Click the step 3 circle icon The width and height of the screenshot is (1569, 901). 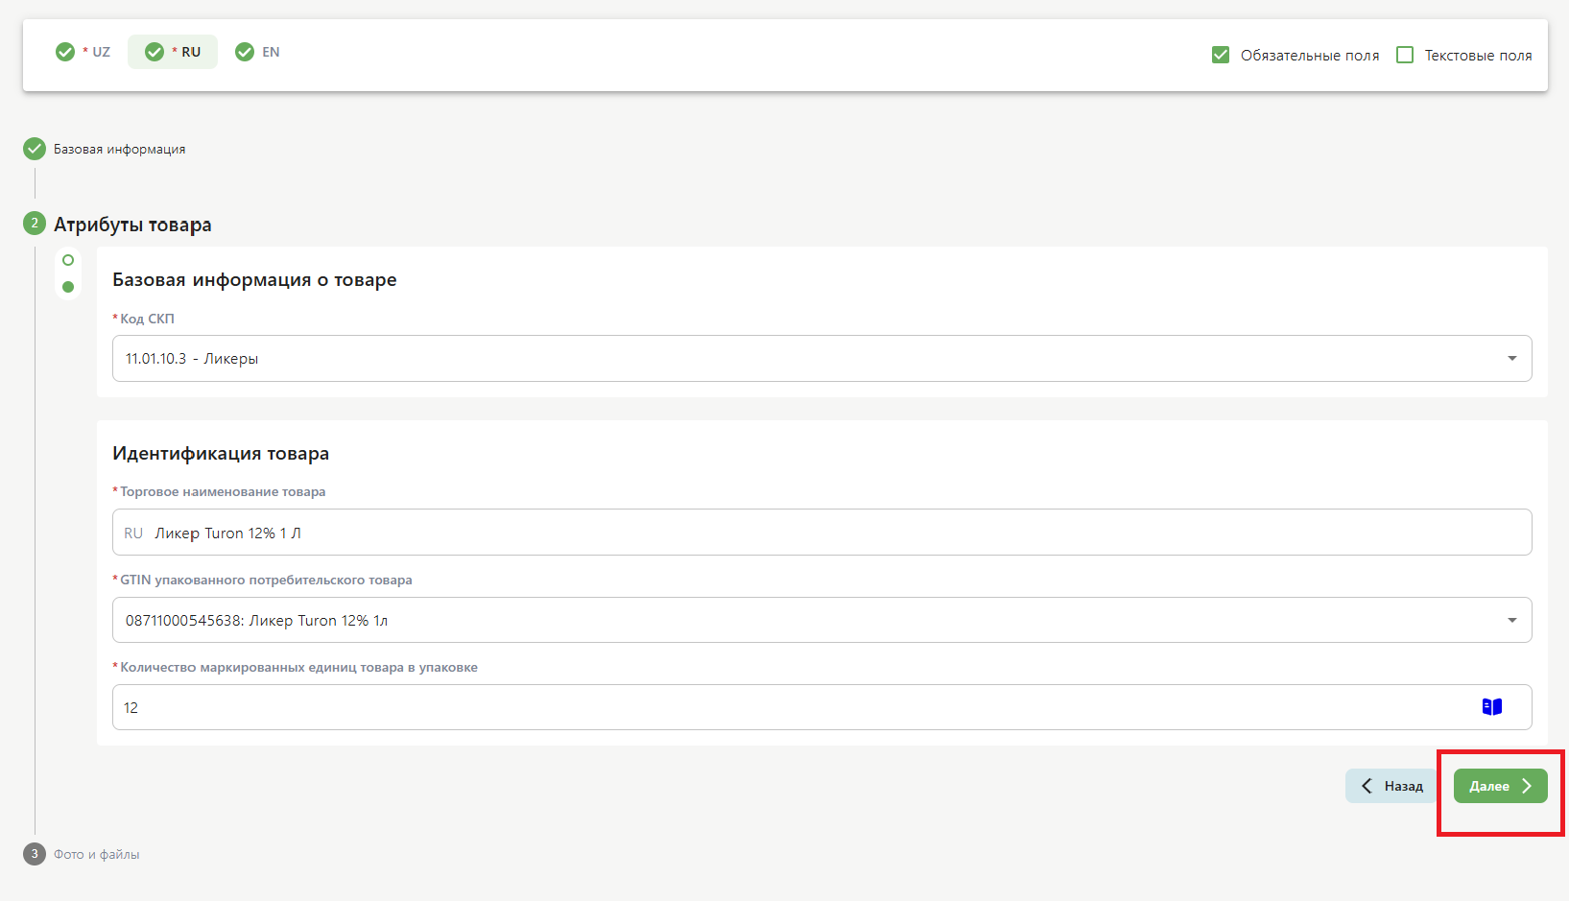pyautogui.click(x=35, y=854)
